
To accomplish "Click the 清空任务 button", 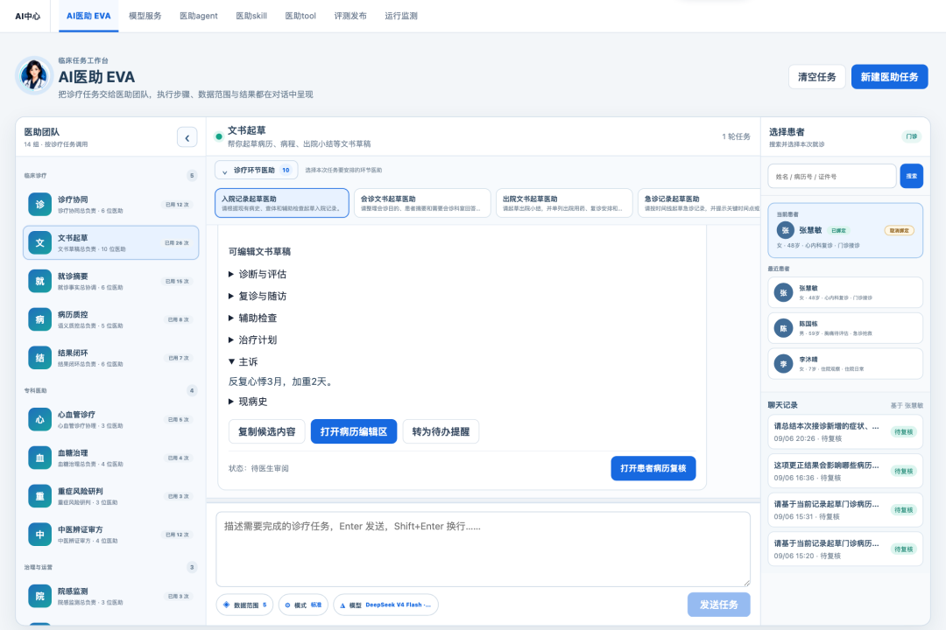I will tap(817, 77).
